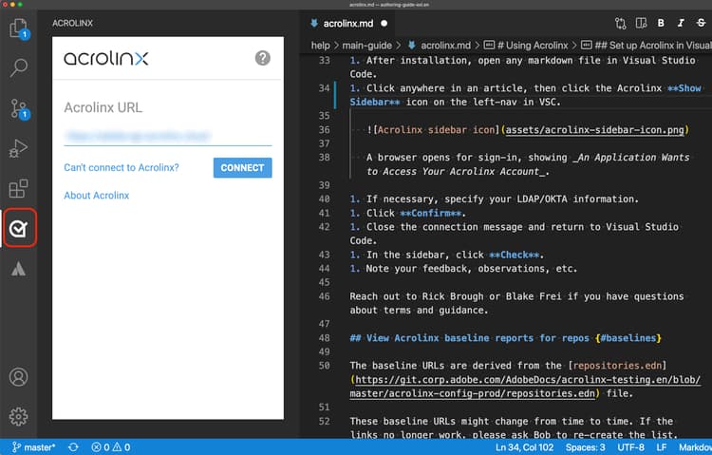Click the Markdown language mode status item
The width and height of the screenshot is (712, 455).
click(695, 447)
